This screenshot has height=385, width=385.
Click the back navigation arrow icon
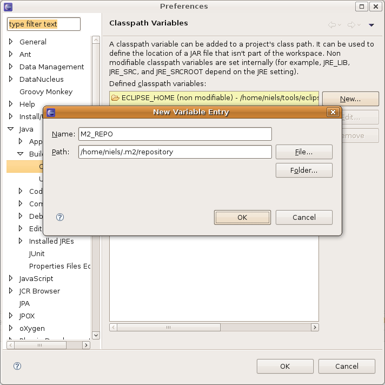point(332,25)
